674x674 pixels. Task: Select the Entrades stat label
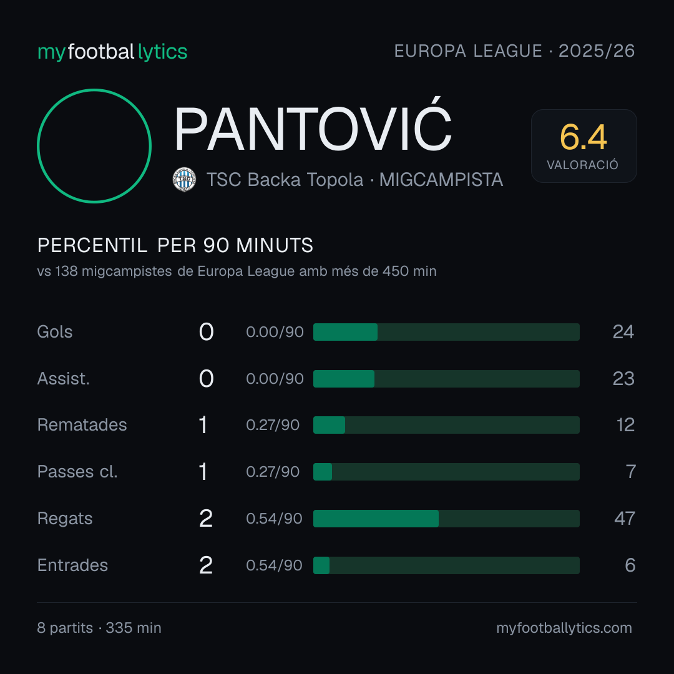tap(72, 565)
